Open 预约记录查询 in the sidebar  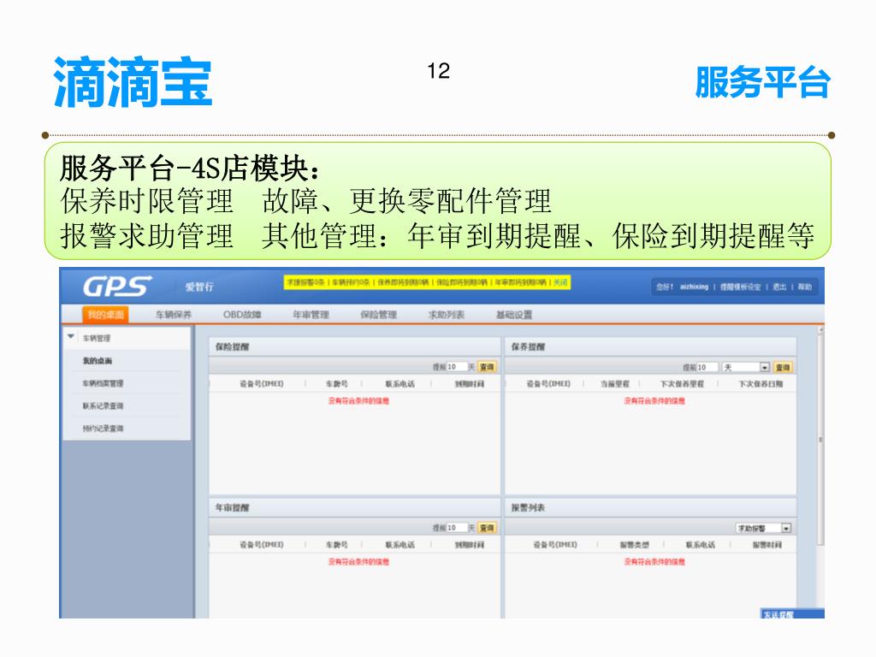pyautogui.click(x=103, y=429)
